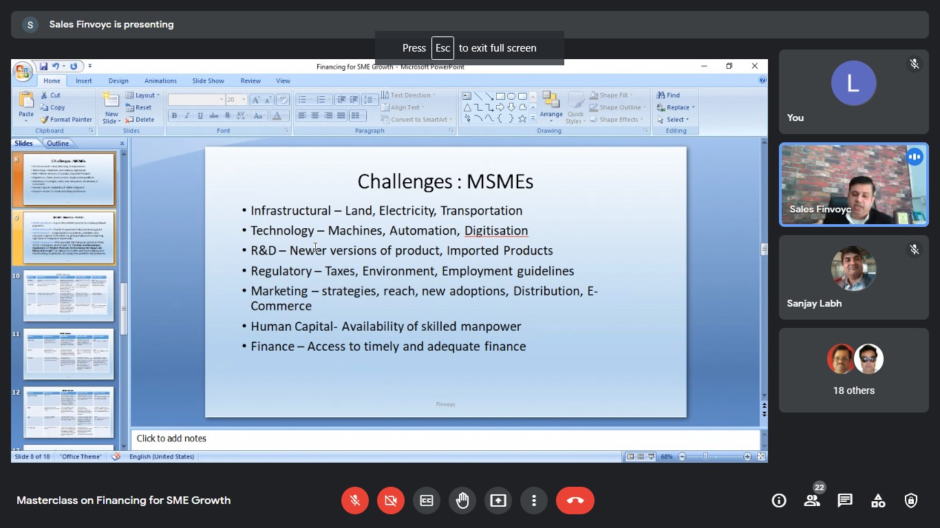
Task: Click Find in the Editing group
Action: tap(667, 96)
